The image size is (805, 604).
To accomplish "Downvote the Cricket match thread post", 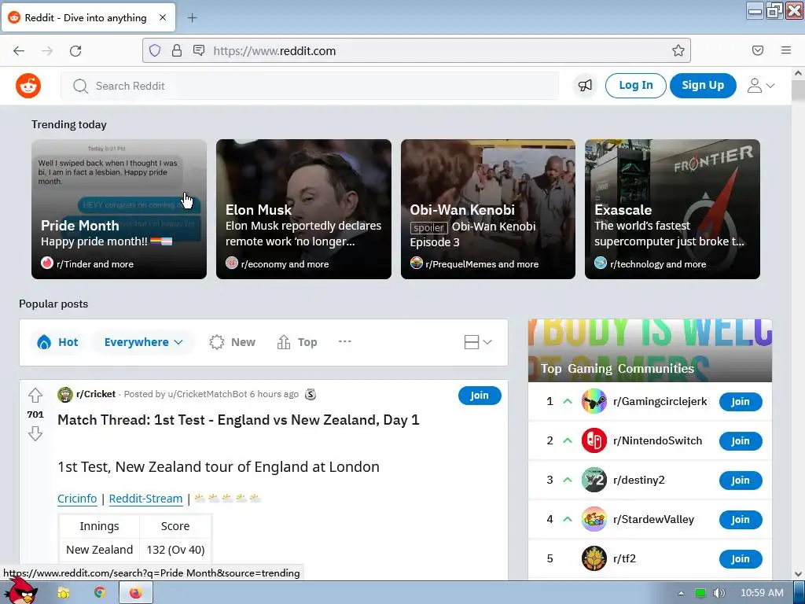I will (35, 434).
